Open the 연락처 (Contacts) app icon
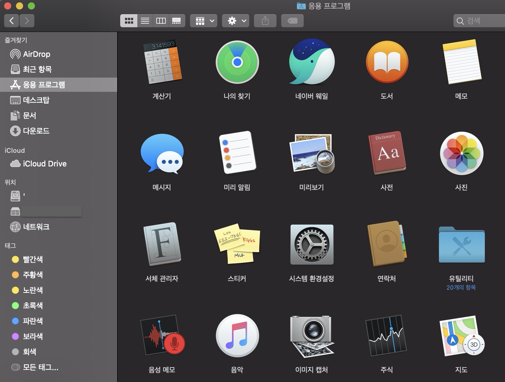Viewport: 505px width, 382px height. click(387, 244)
